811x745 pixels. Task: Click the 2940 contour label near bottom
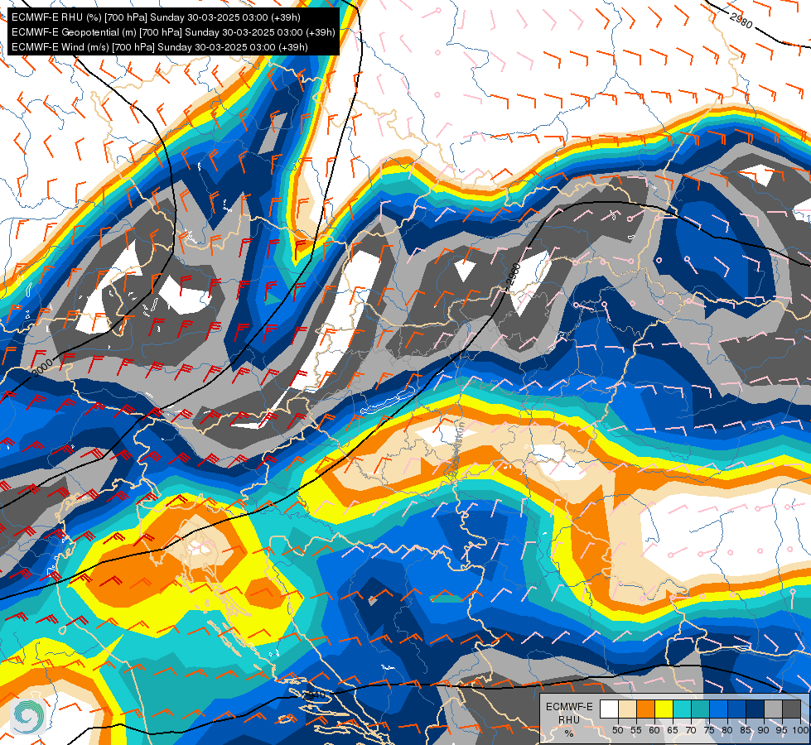tap(315, 695)
